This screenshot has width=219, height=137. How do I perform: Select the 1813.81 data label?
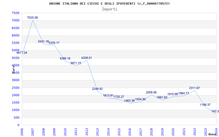(x=108, y=95)
